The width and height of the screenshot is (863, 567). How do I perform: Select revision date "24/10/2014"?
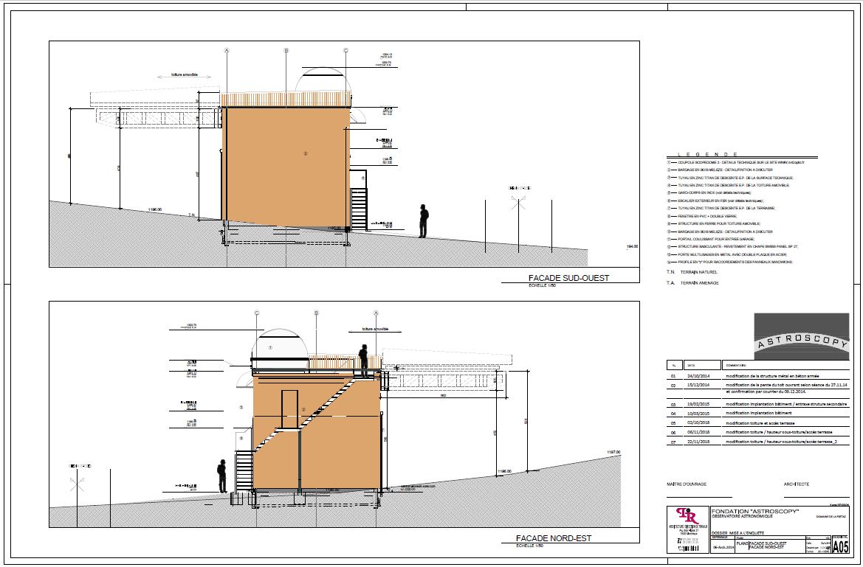698,376
